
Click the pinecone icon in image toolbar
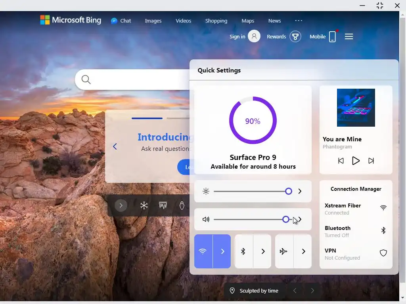tap(182, 205)
